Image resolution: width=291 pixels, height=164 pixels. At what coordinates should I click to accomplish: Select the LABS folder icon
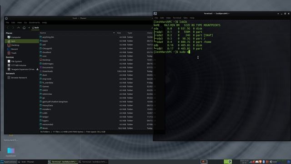tap(41, 113)
